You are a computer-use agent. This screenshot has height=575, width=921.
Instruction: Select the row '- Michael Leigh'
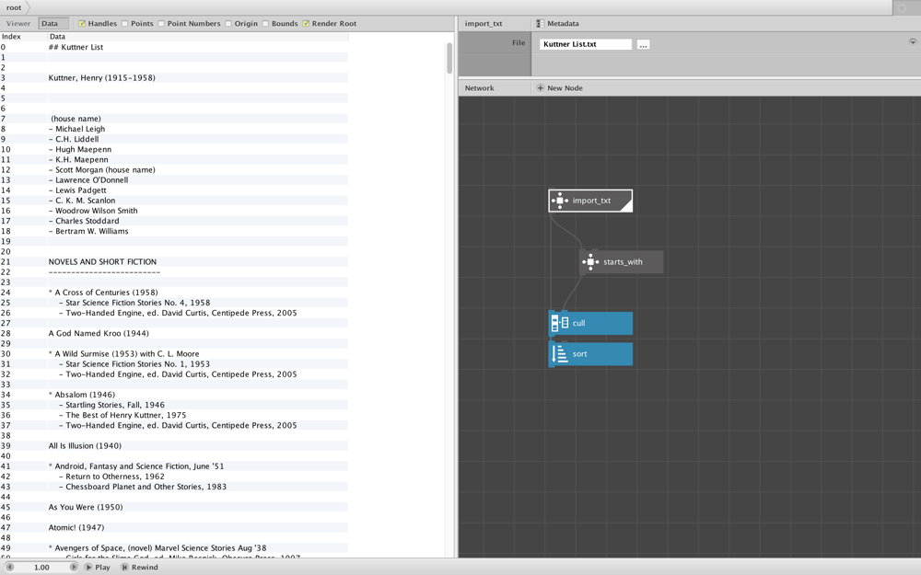pos(174,129)
